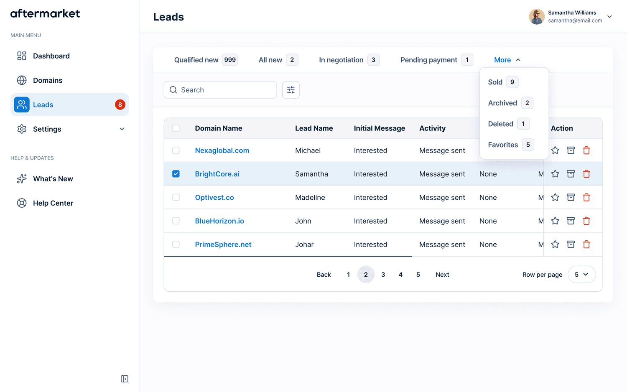Open the In negotiation tab
The height and width of the screenshot is (392, 627).
coord(349,60)
